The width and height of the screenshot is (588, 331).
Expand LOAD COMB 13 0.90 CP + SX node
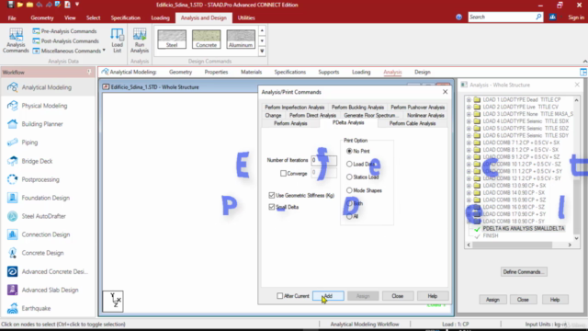(x=469, y=186)
